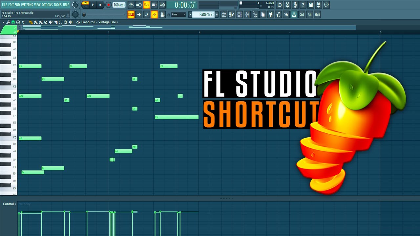Open the Piano roll view
The width and height of the screenshot is (420, 236).
pyautogui.click(x=232, y=14)
